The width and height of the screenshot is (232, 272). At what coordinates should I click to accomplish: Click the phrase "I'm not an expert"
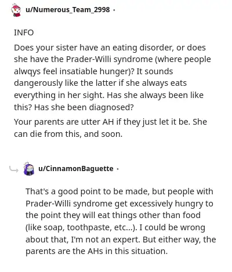coord(106,240)
